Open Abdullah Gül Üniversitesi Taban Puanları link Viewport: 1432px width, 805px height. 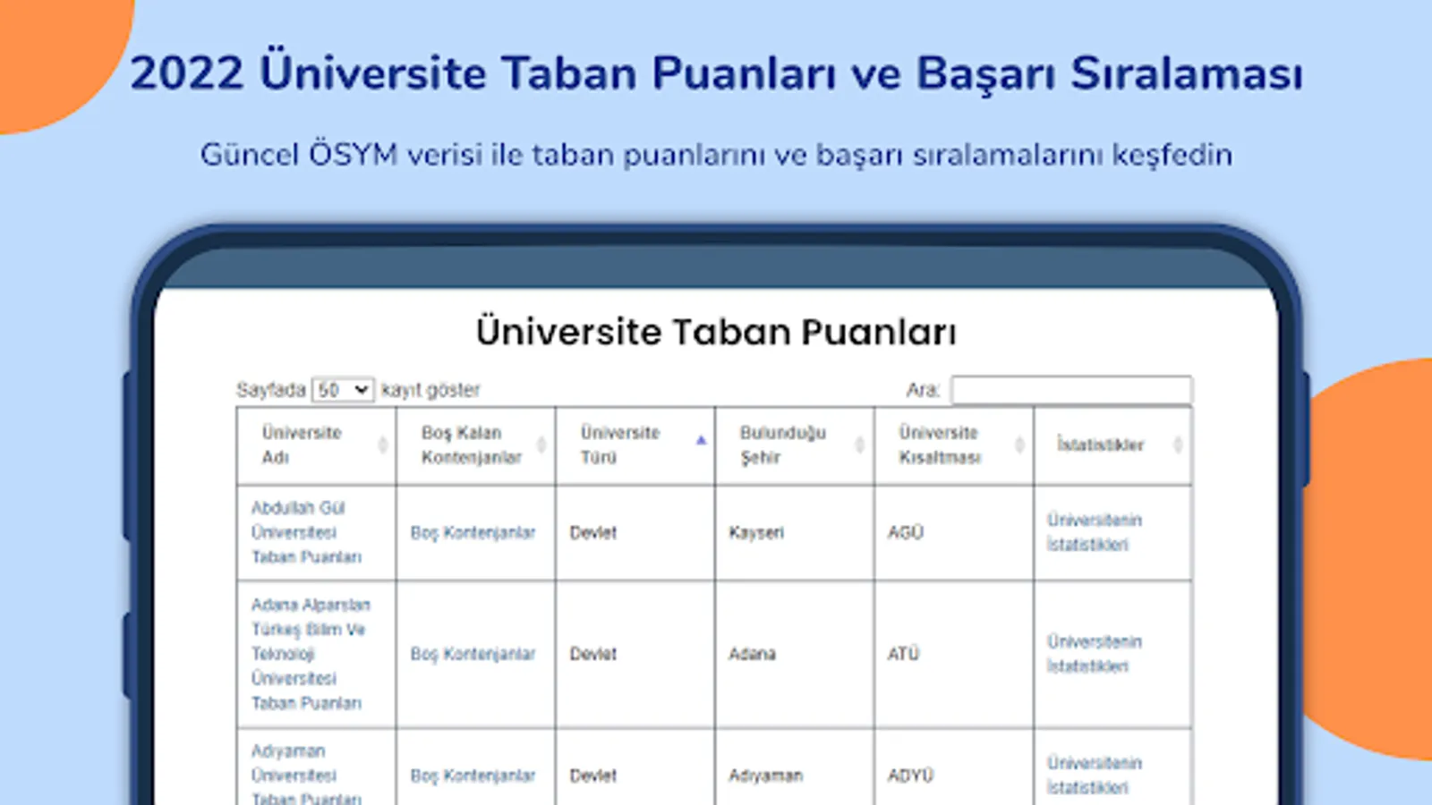pyautogui.click(x=306, y=532)
